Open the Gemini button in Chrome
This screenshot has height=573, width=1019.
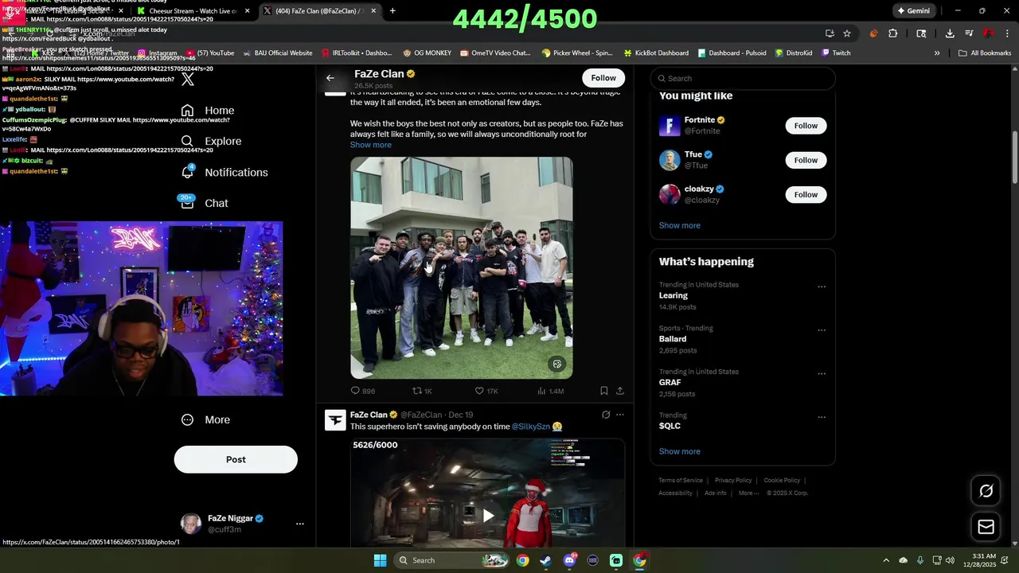pyautogui.click(x=913, y=10)
